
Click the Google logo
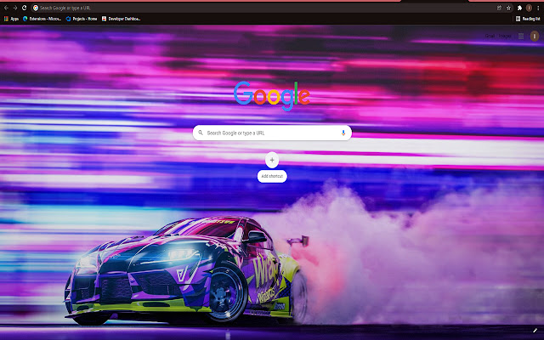tap(272, 96)
